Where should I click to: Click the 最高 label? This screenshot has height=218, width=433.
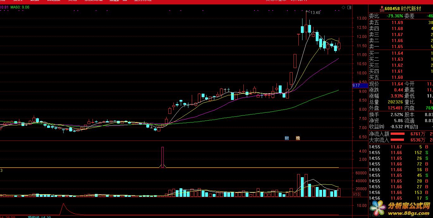point(409,90)
